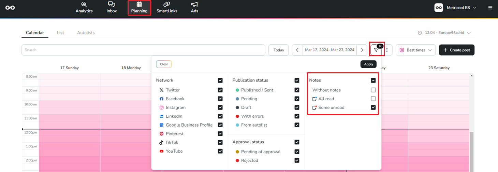Click the Create post button
The width and height of the screenshot is (498, 172).
(x=456, y=50)
